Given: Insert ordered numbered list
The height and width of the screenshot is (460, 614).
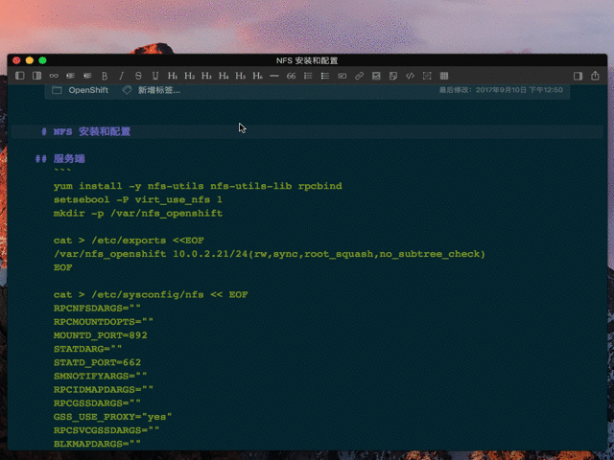Looking at the screenshot, I should (x=308, y=76).
